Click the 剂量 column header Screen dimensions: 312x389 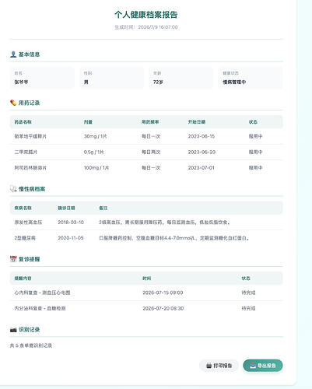coord(88,122)
